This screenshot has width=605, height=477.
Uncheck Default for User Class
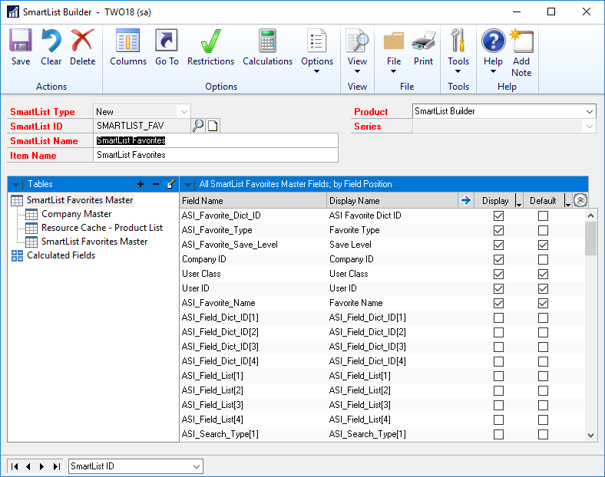click(x=543, y=275)
